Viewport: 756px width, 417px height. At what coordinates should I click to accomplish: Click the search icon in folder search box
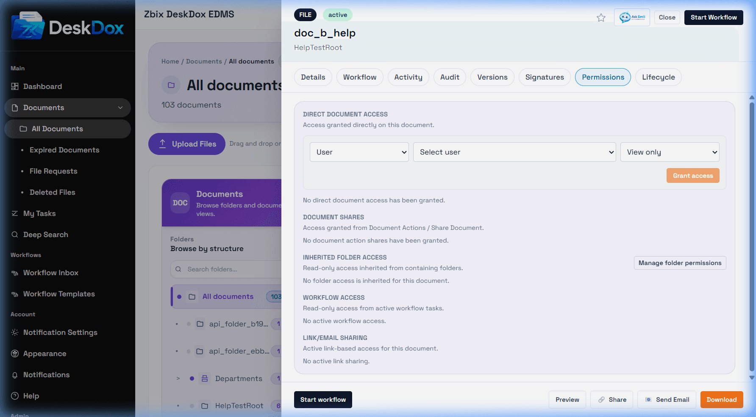tap(178, 269)
